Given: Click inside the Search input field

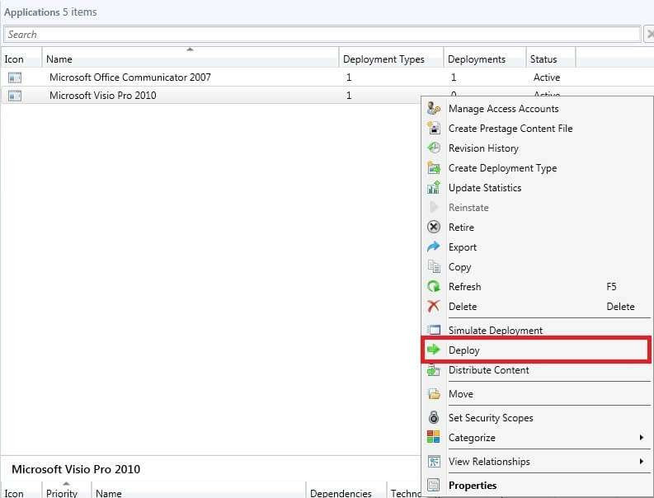Looking at the screenshot, I should (x=322, y=34).
